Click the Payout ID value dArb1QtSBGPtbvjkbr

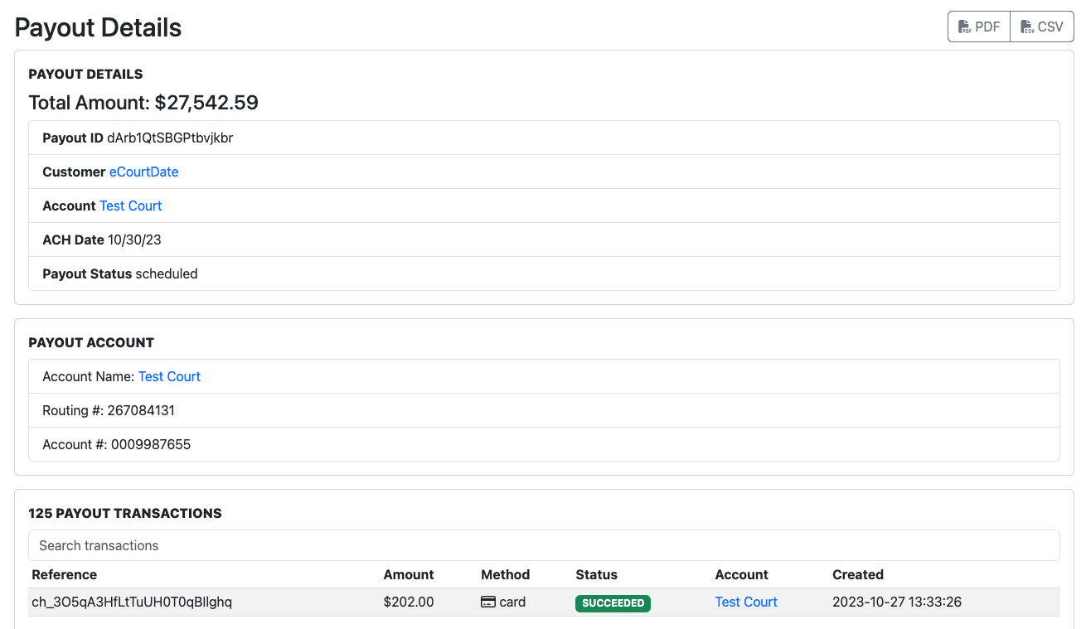(x=170, y=138)
